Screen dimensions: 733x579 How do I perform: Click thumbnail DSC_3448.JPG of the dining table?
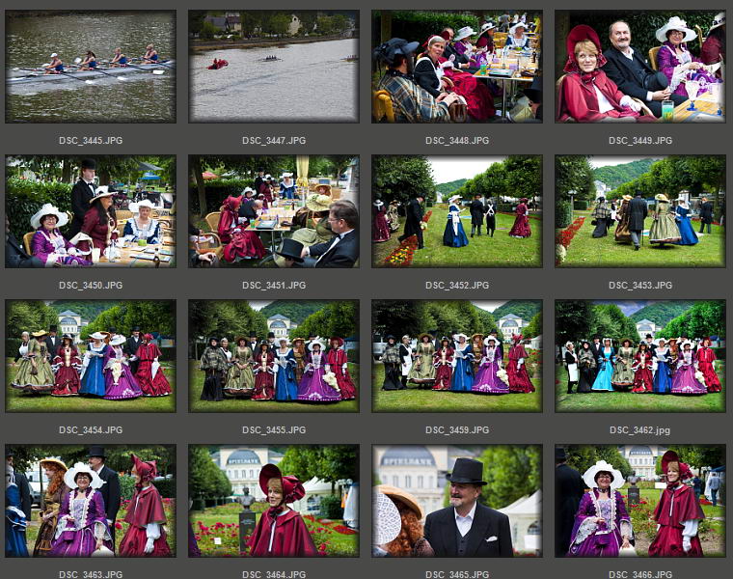(457, 67)
